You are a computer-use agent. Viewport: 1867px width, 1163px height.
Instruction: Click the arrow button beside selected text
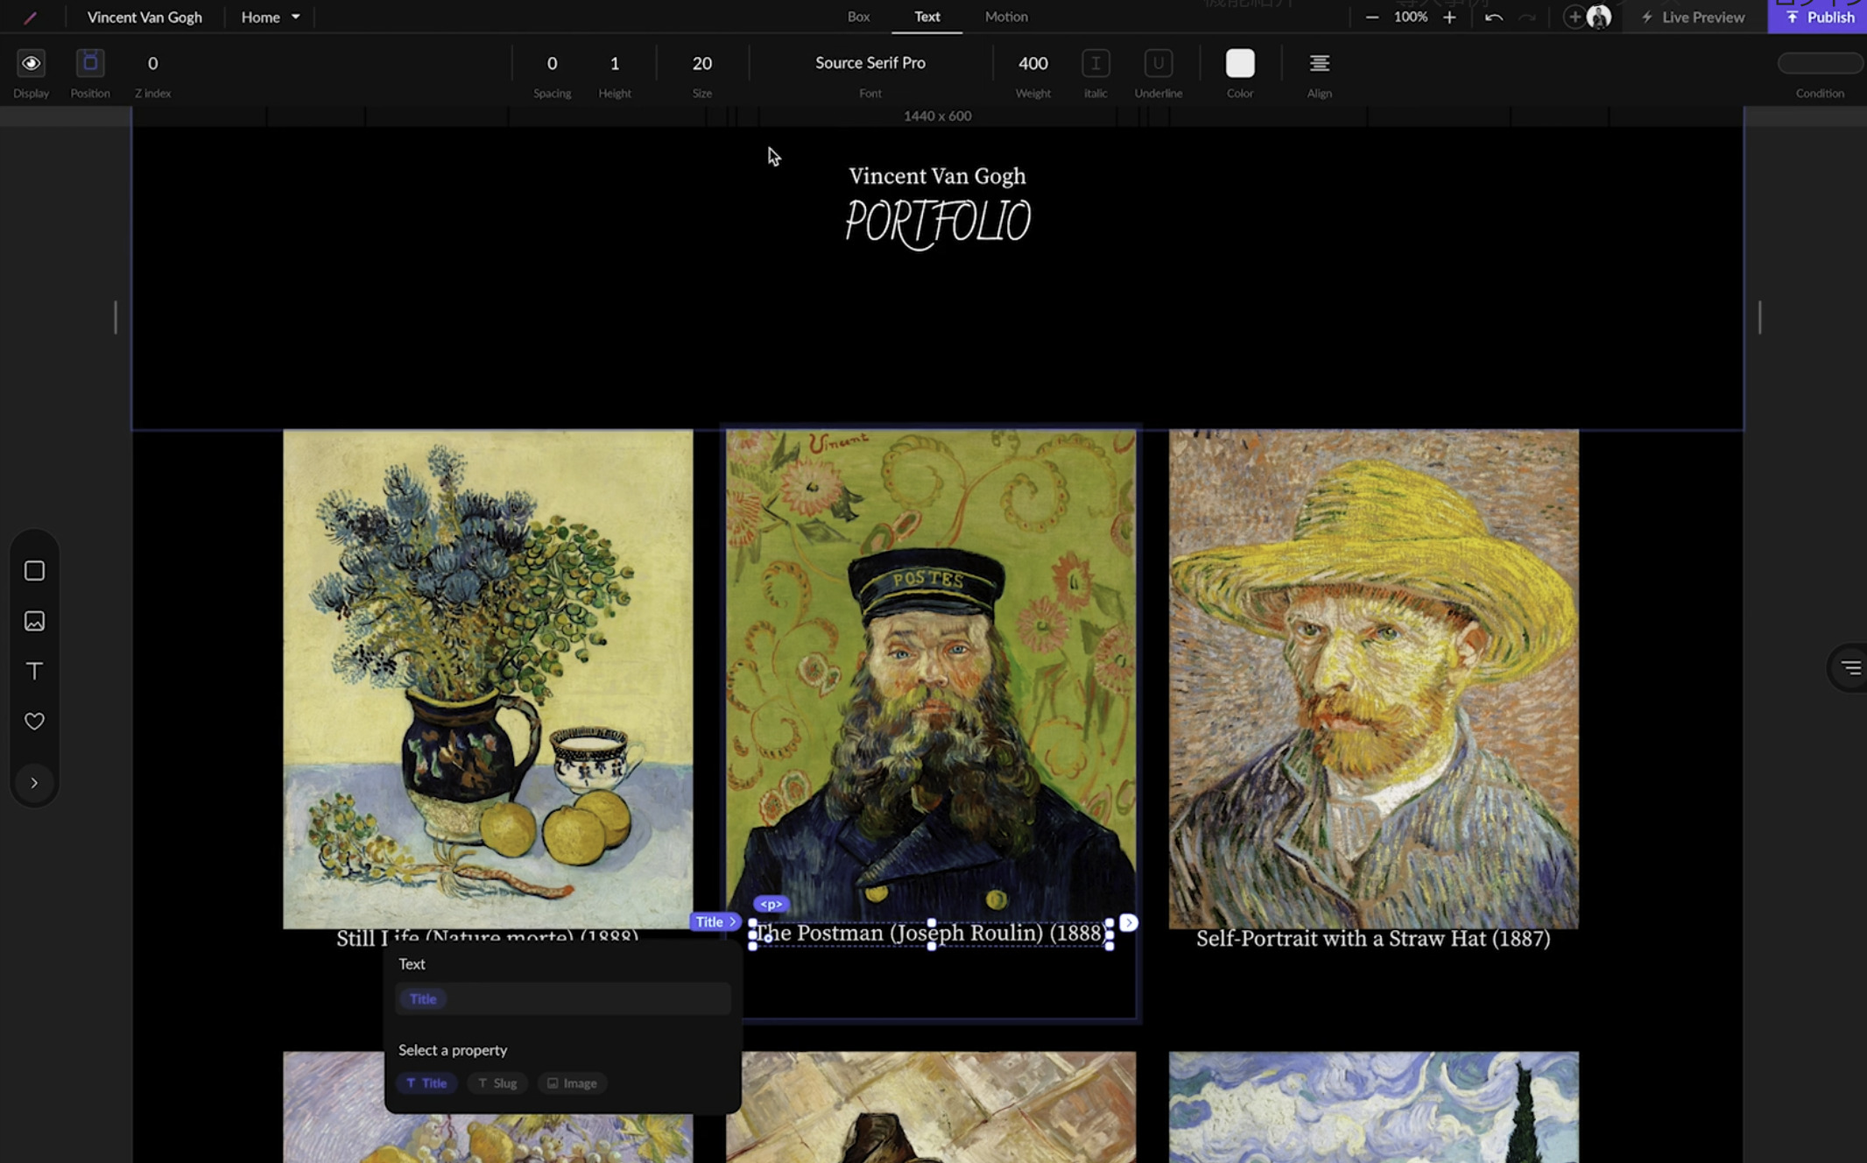pos(1128,922)
